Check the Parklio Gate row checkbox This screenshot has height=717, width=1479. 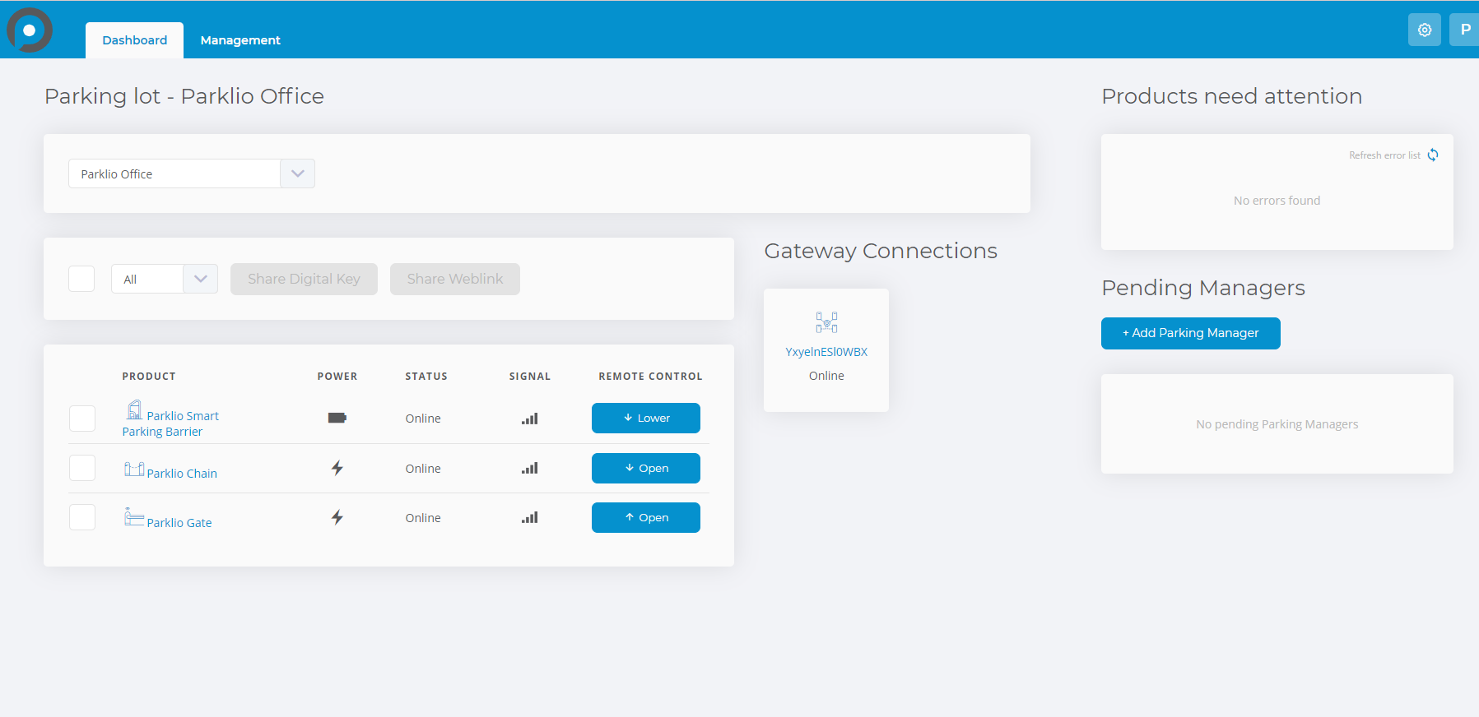(x=82, y=517)
